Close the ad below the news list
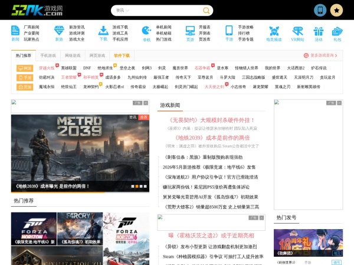The width and height of the screenshot is (354, 265). [x=261, y=218]
